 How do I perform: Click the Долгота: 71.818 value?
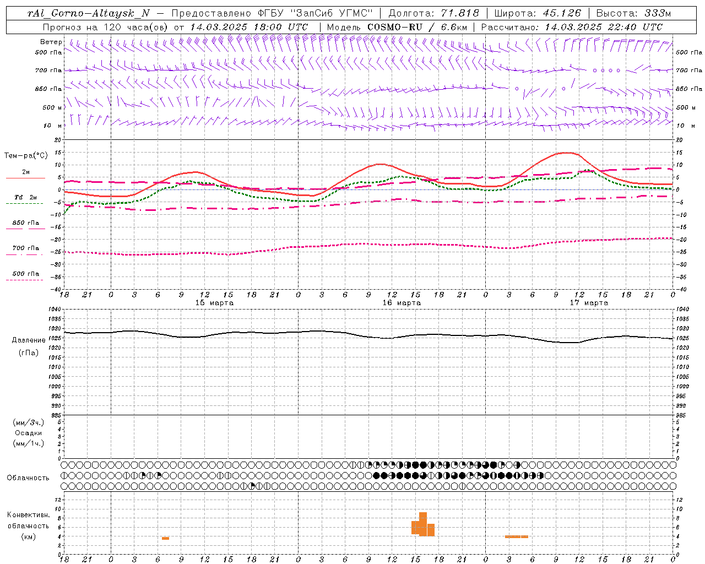(x=433, y=13)
